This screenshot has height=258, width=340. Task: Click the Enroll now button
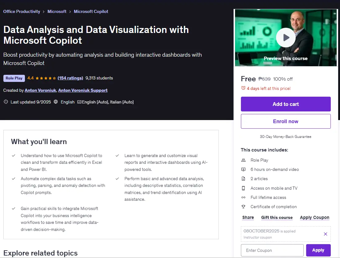pos(286,121)
